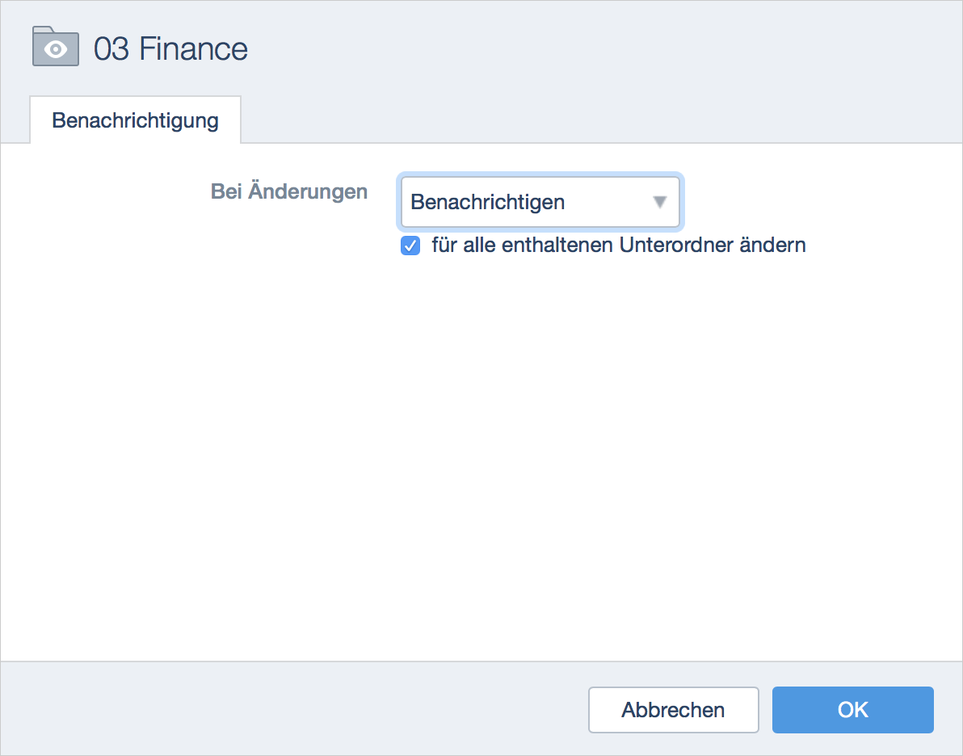
Task: Click the "für alle enthaltenen Unterordner ändern" label
Action: point(618,246)
